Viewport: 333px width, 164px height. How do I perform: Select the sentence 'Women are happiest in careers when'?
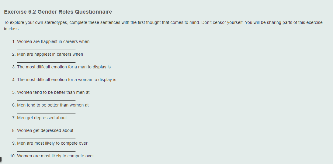53,42
